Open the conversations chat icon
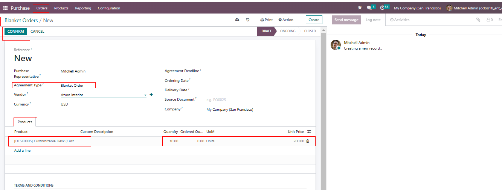Viewport: 502px width, 190px height. (x=369, y=8)
